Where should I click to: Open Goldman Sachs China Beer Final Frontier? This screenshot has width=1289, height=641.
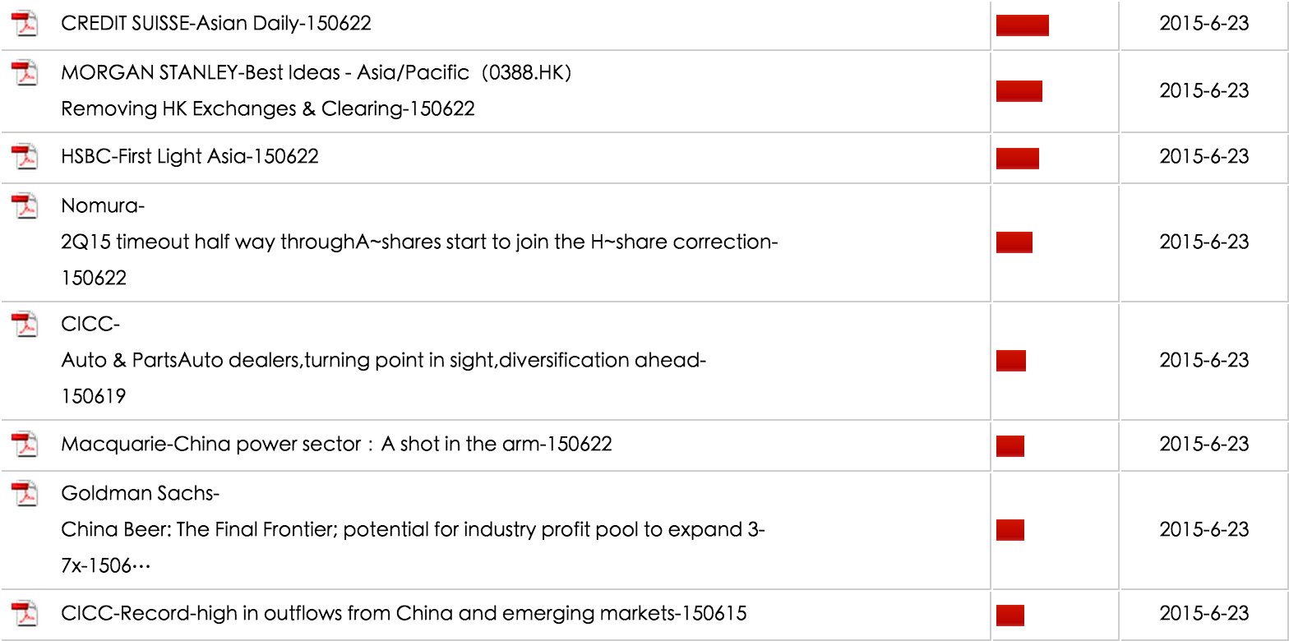coord(413,530)
